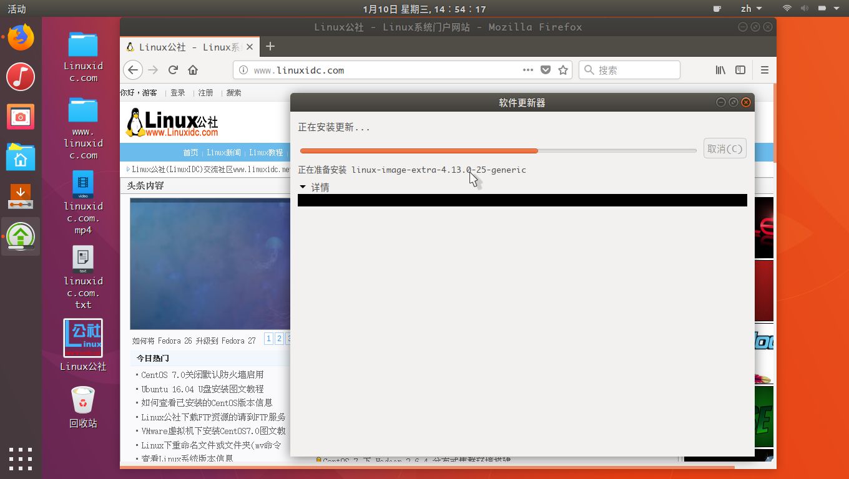Click 注册 register link on webpage
The image size is (849, 479).
click(205, 92)
